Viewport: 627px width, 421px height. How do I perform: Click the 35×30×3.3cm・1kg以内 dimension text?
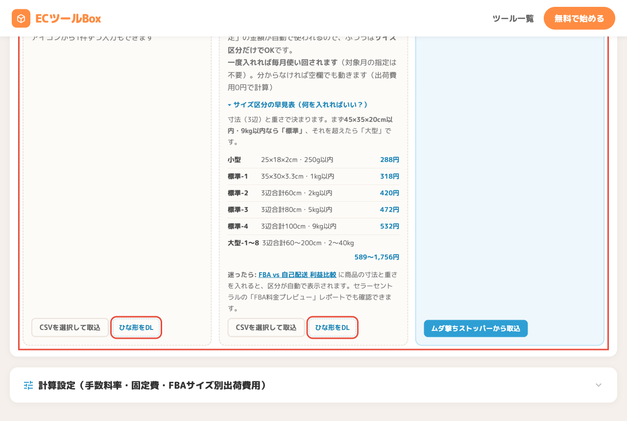tap(297, 176)
